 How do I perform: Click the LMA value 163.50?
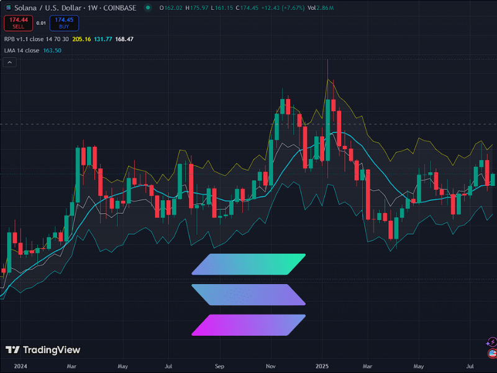(x=52, y=51)
